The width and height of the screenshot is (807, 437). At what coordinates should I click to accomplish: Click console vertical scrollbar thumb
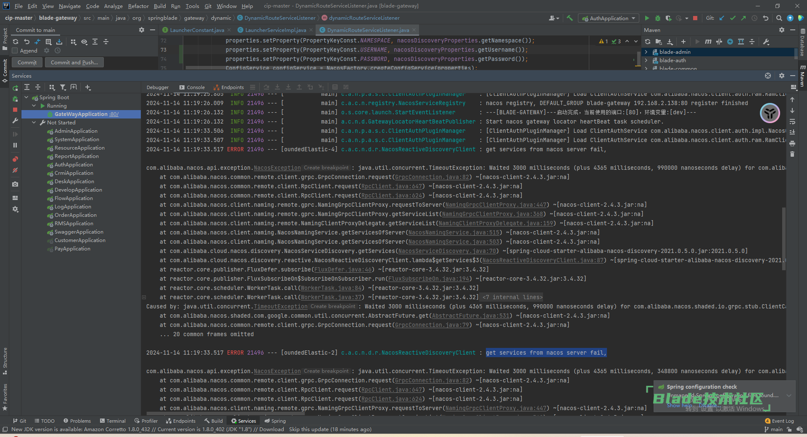pos(784,240)
